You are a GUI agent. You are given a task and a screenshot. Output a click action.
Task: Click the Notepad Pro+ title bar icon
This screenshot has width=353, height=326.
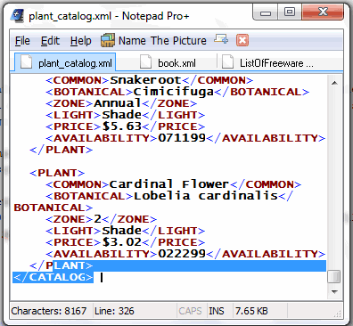17,16
